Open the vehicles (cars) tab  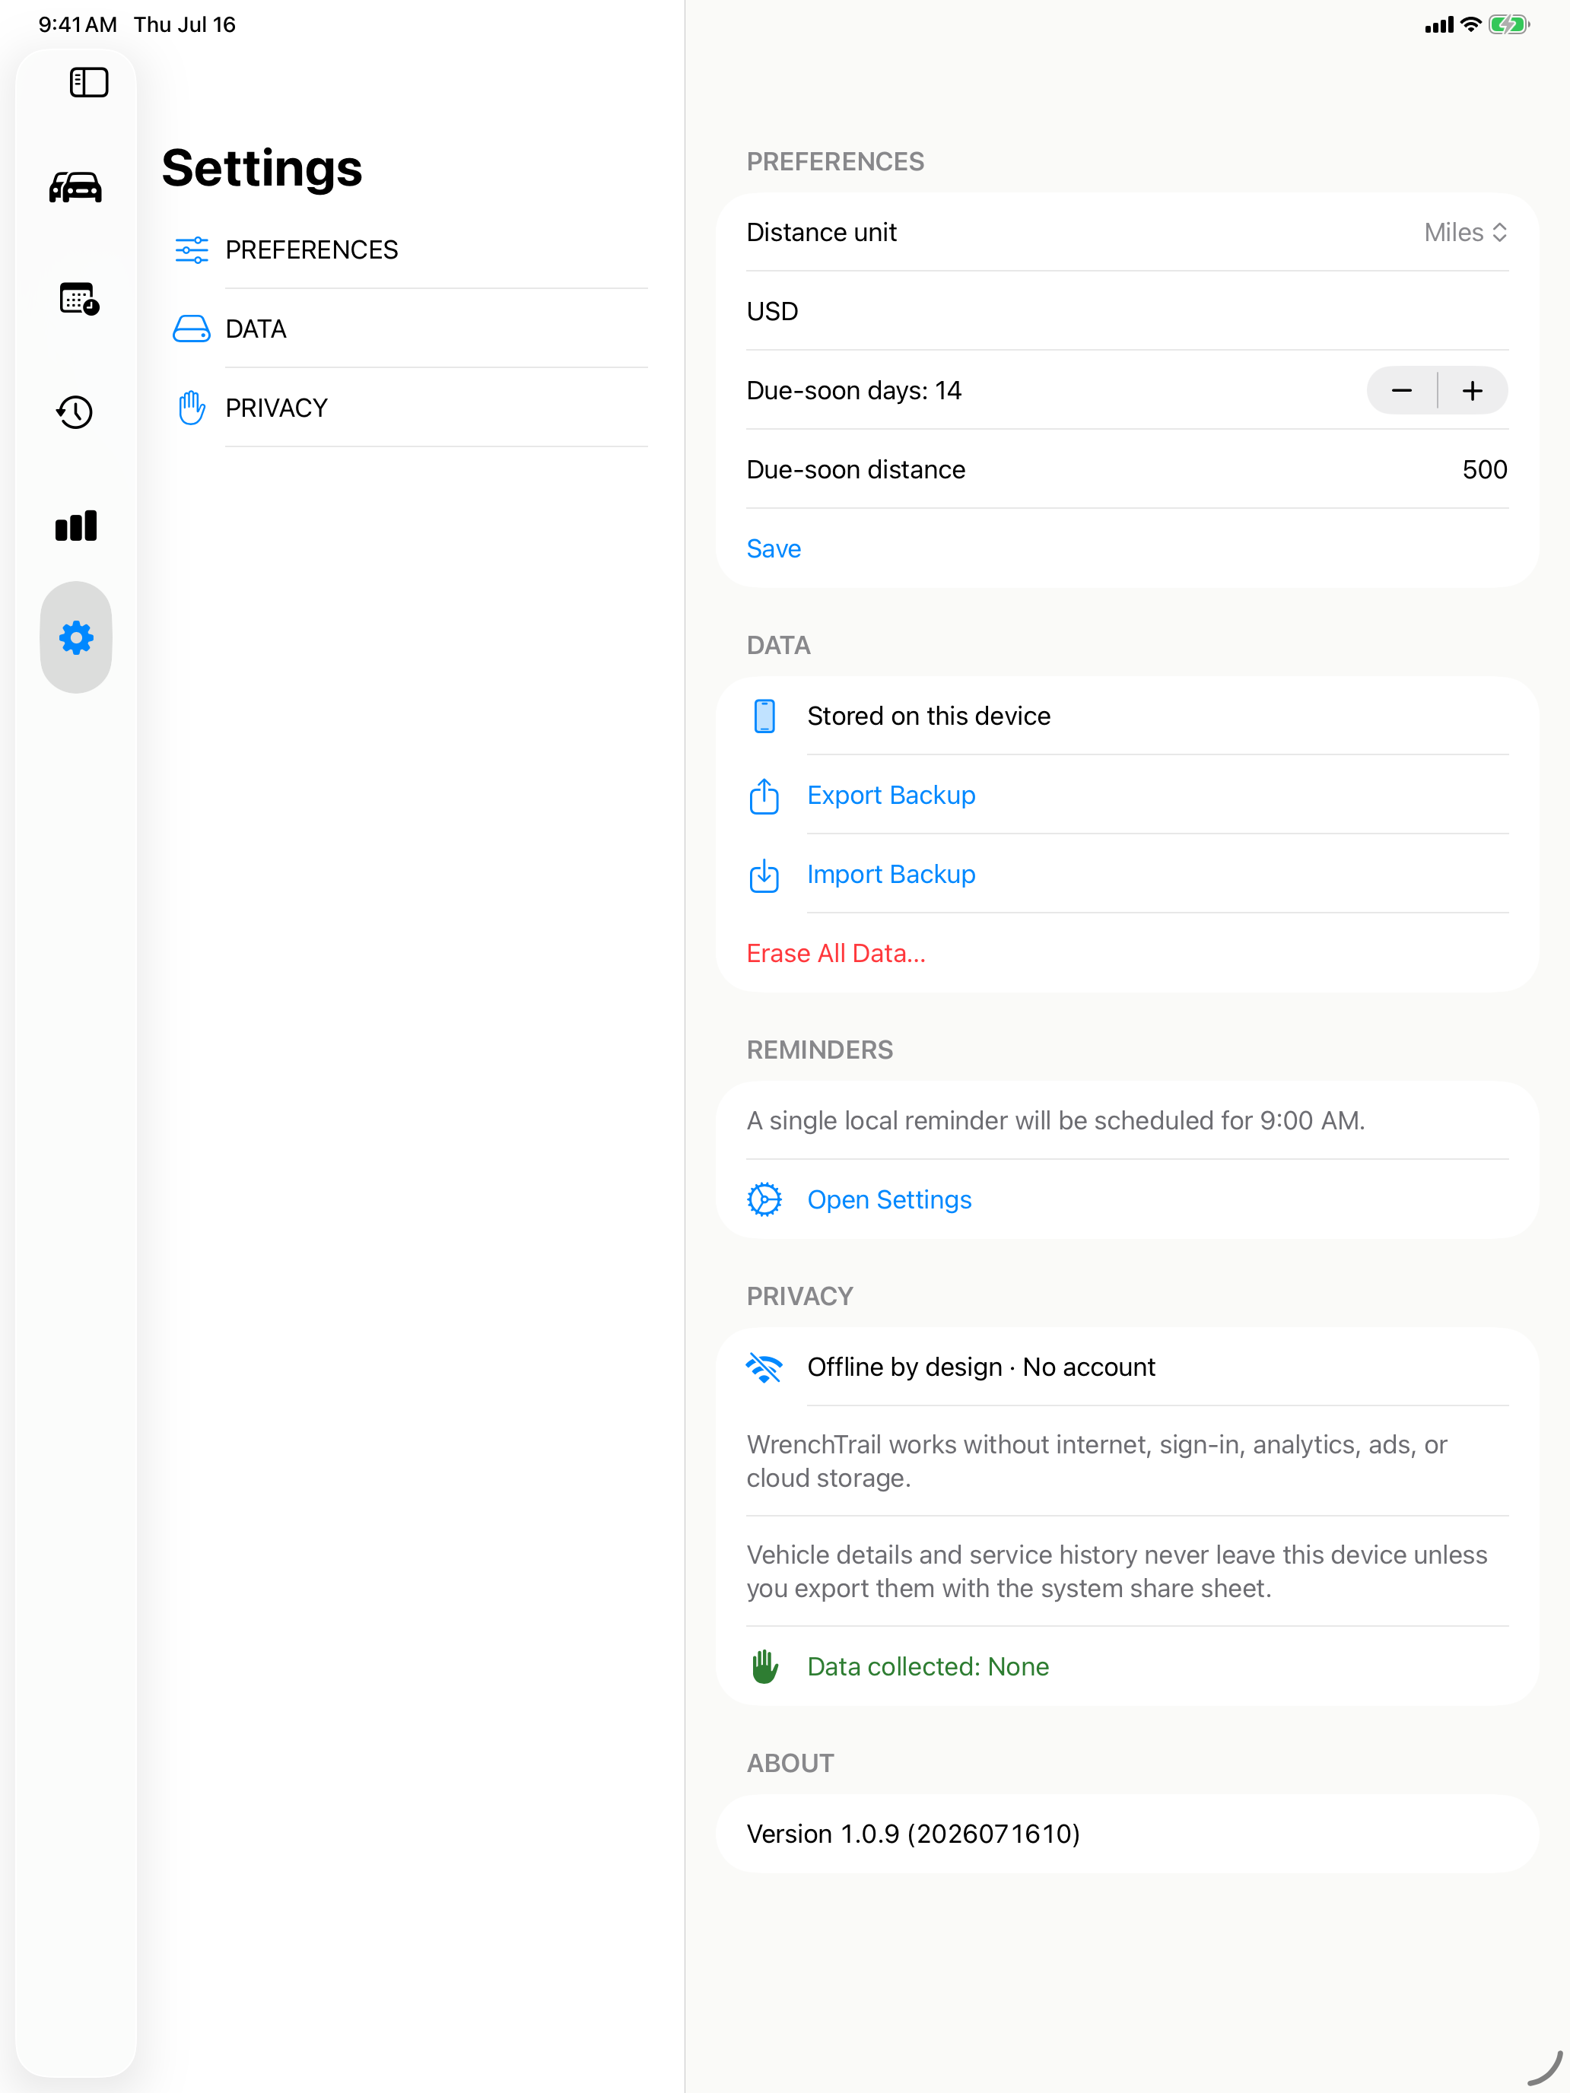pos(76,186)
